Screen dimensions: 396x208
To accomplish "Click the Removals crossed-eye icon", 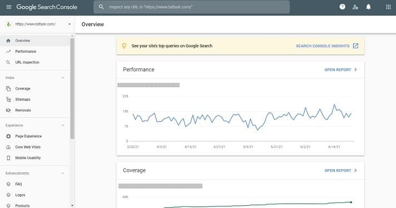I will (8, 110).
